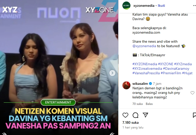The width and height of the screenshot is (196, 135).
Task: Share the post with the paper plane icon
Action: point(145,115)
